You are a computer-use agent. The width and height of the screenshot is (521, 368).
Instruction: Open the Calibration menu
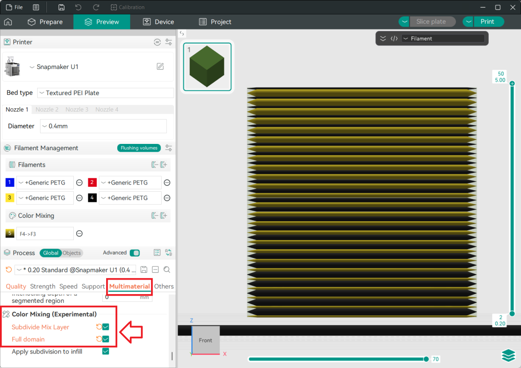(127, 7)
